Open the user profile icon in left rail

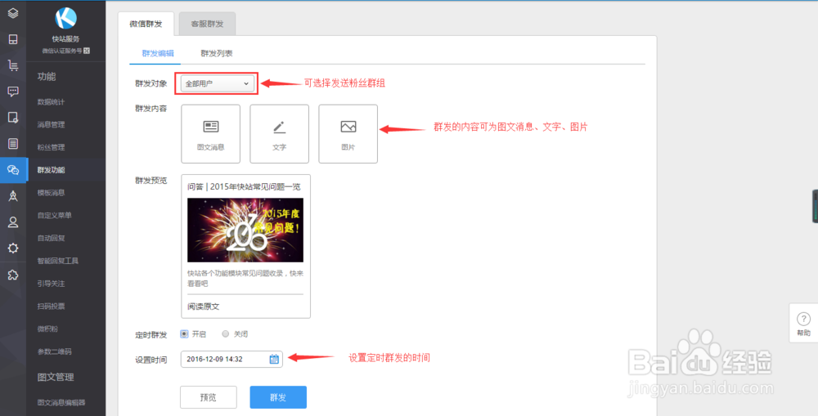tap(13, 222)
